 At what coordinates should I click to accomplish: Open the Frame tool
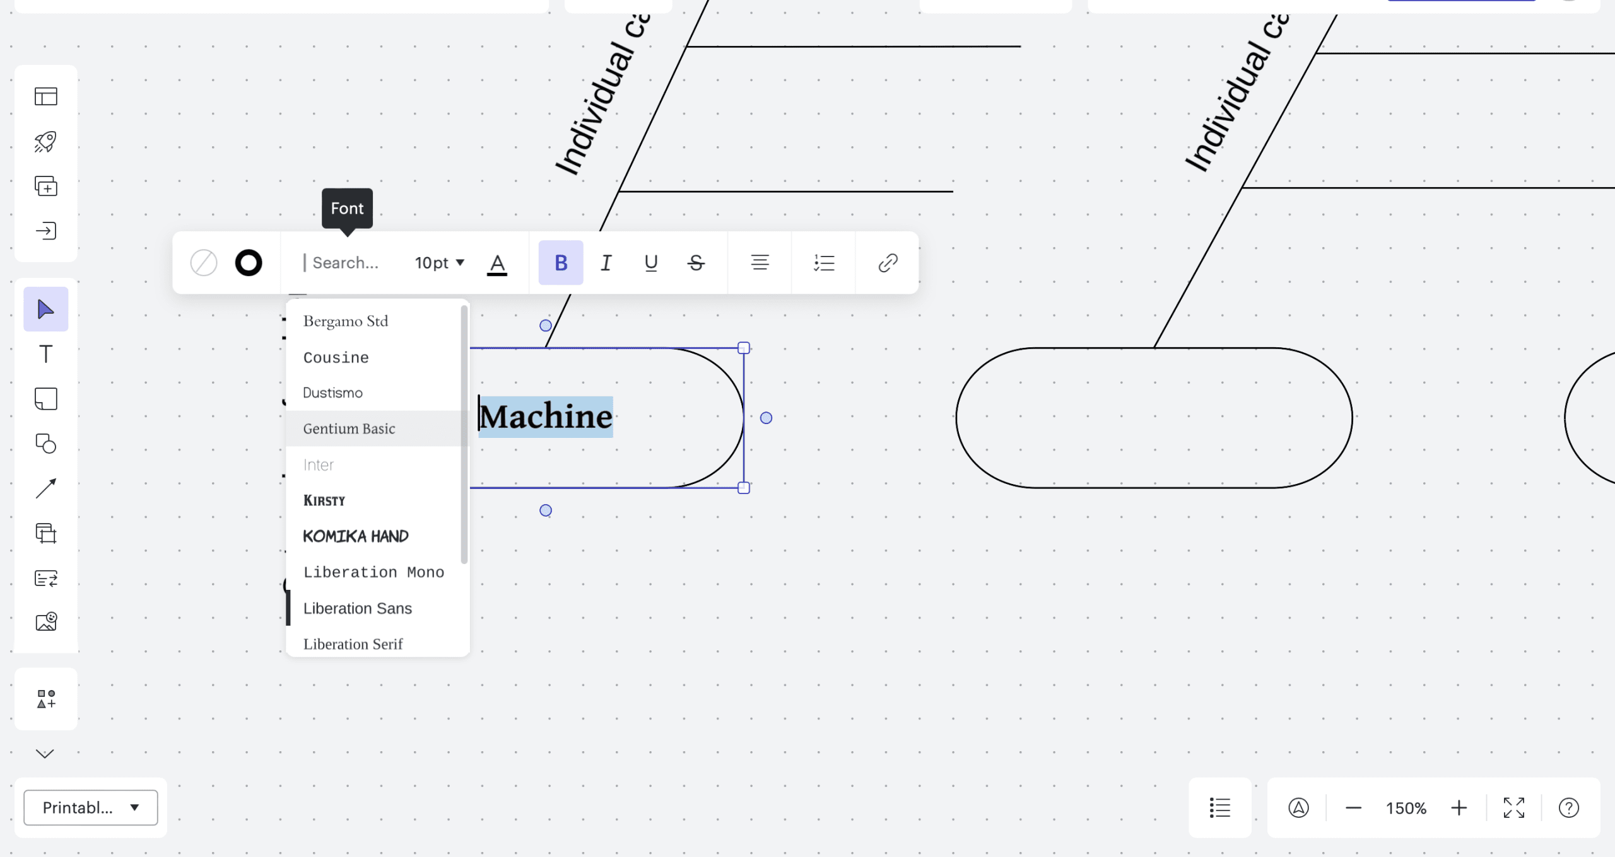coord(45,533)
